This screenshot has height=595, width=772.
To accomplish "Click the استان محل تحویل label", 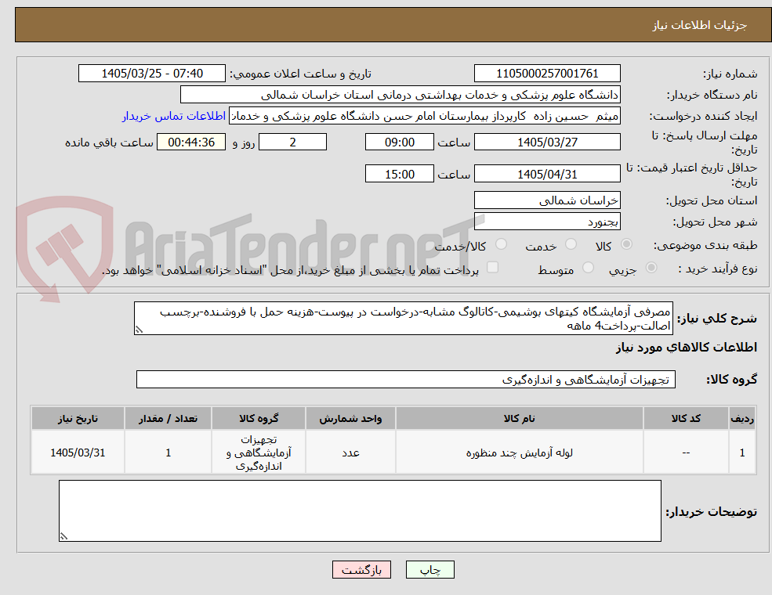I will (x=712, y=200).
